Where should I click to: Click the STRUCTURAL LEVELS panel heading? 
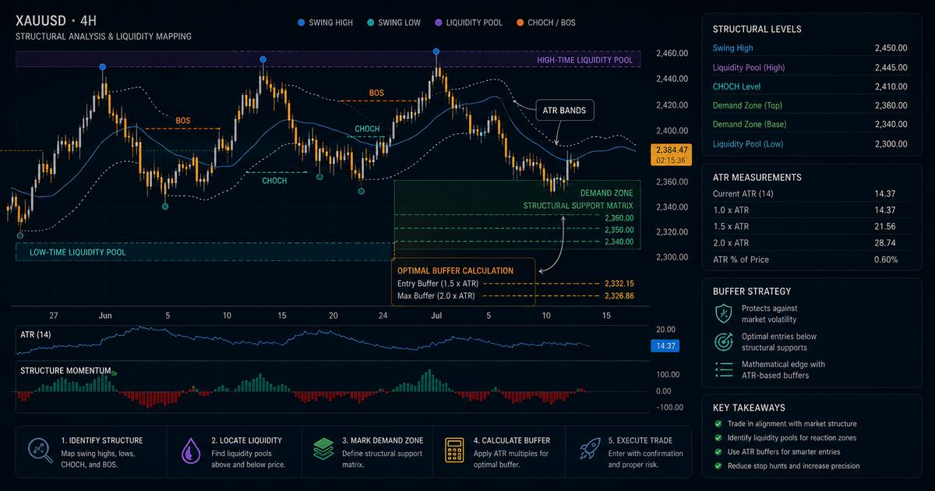757,29
